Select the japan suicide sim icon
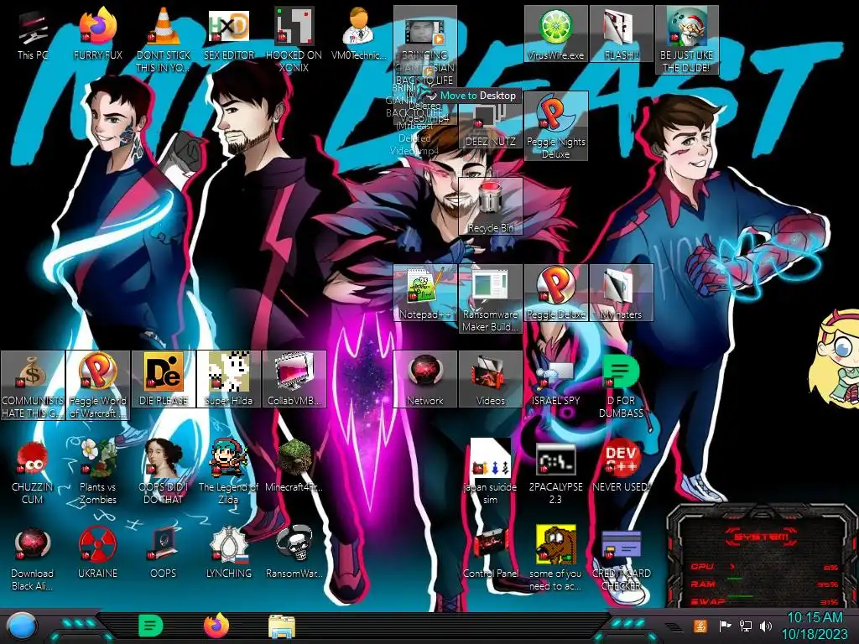859x644 pixels. [490, 471]
